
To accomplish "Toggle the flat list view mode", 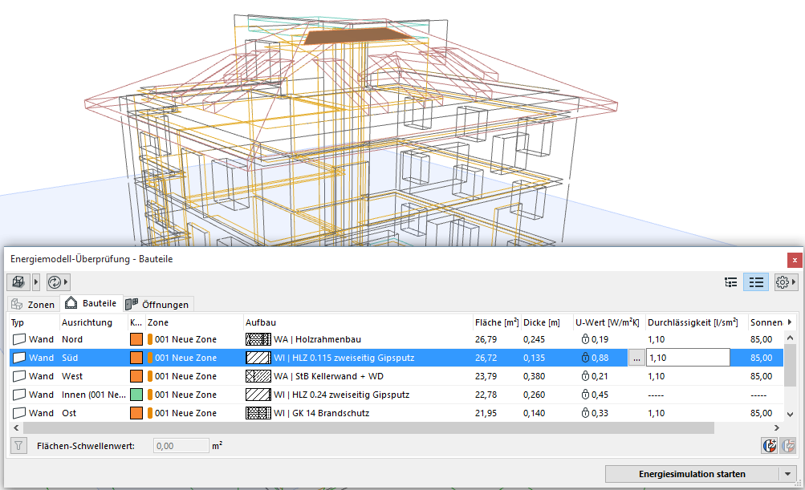I will [x=756, y=282].
